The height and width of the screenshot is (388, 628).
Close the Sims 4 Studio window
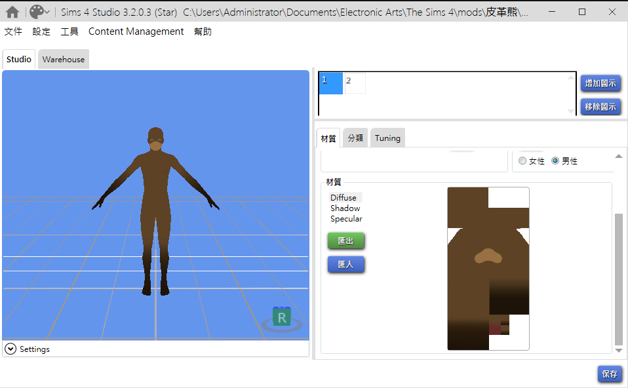click(x=612, y=12)
